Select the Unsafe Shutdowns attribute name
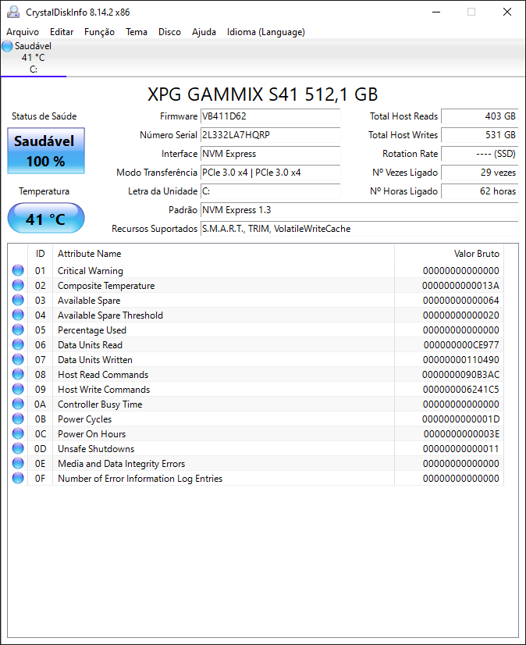 96,449
